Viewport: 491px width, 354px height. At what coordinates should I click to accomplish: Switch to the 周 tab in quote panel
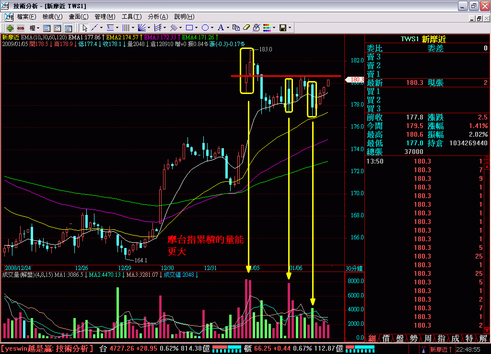point(428,338)
